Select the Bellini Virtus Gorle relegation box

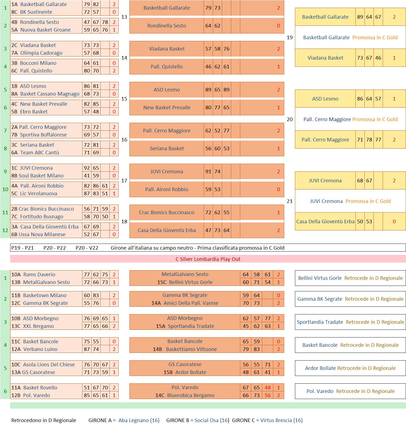click(350, 278)
